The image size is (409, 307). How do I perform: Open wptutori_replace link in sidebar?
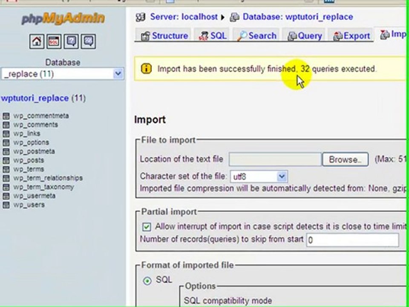pyautogui.click(x=35, y=98)
